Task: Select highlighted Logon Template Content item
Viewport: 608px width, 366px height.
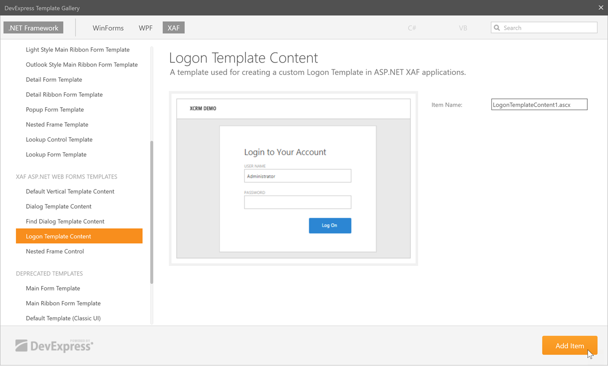Action: [x=79, y=236]
